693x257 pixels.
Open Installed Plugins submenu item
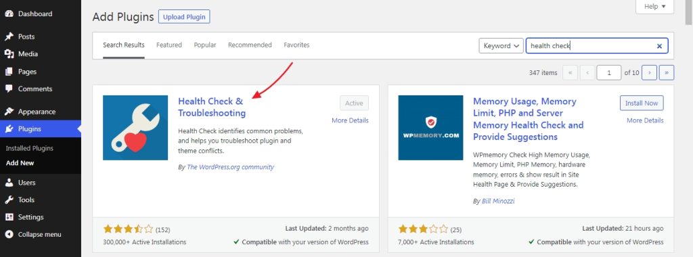click(30, 148)
